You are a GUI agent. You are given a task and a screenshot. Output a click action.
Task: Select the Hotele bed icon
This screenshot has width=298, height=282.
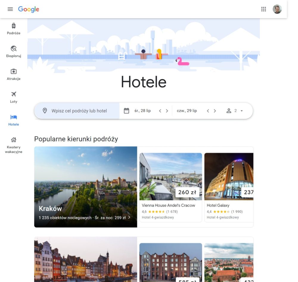pos(14,117)
